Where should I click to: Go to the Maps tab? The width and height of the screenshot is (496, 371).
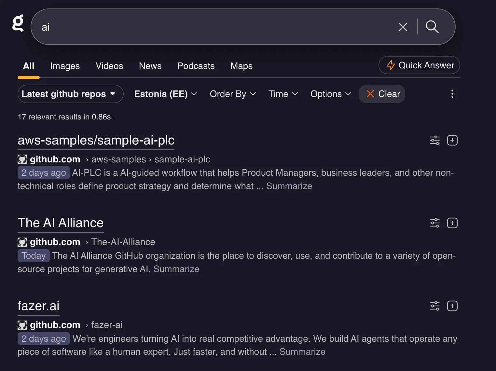click(x=241, y=66)
